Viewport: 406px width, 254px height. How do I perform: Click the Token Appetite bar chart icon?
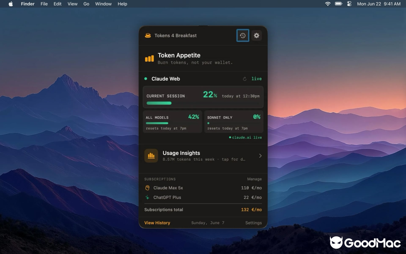tap(149, 58)
